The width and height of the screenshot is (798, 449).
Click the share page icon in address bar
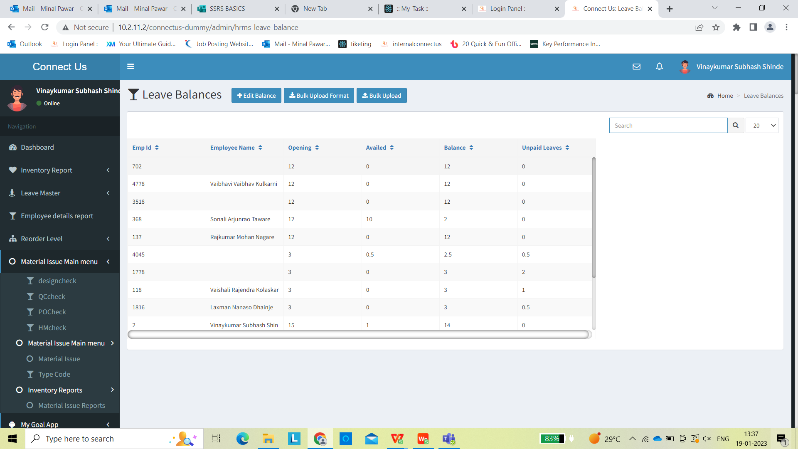[x=699, y=27]
